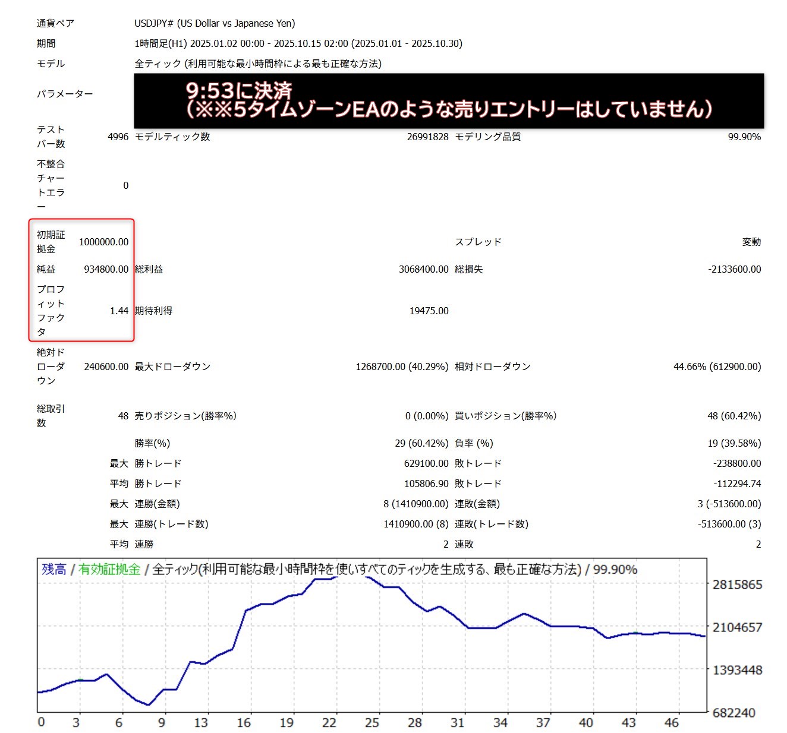Click the 1時間足(H1) period date range
The height and width of the screenshot is (733, 787).
[298, 43]
